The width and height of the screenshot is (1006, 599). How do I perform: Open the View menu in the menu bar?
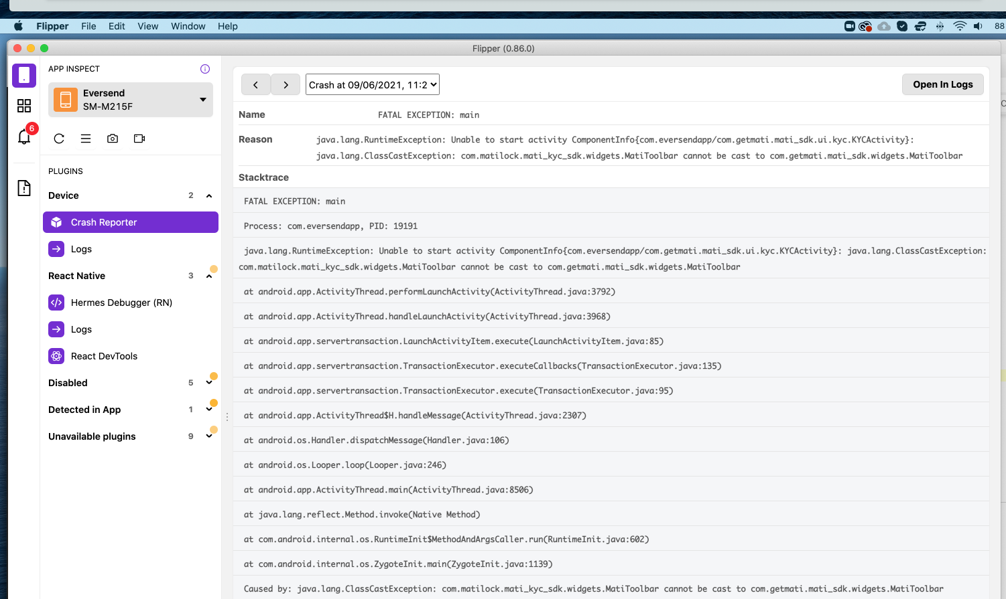pos(147,26)
